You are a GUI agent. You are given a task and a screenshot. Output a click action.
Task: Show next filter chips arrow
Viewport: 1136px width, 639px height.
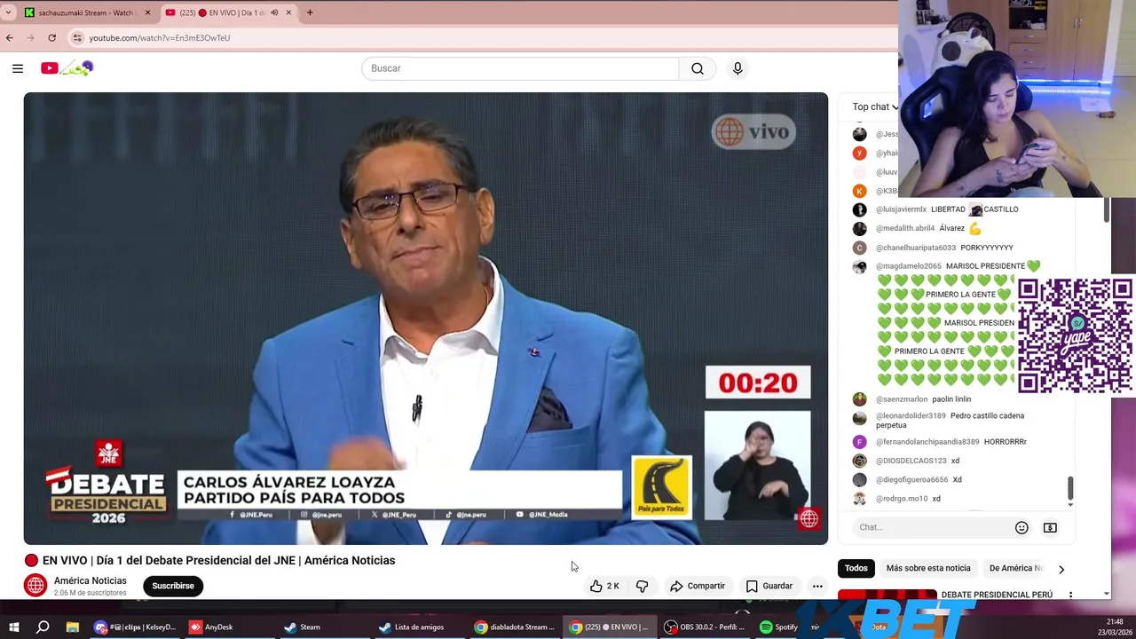[x=1061, y=569]
